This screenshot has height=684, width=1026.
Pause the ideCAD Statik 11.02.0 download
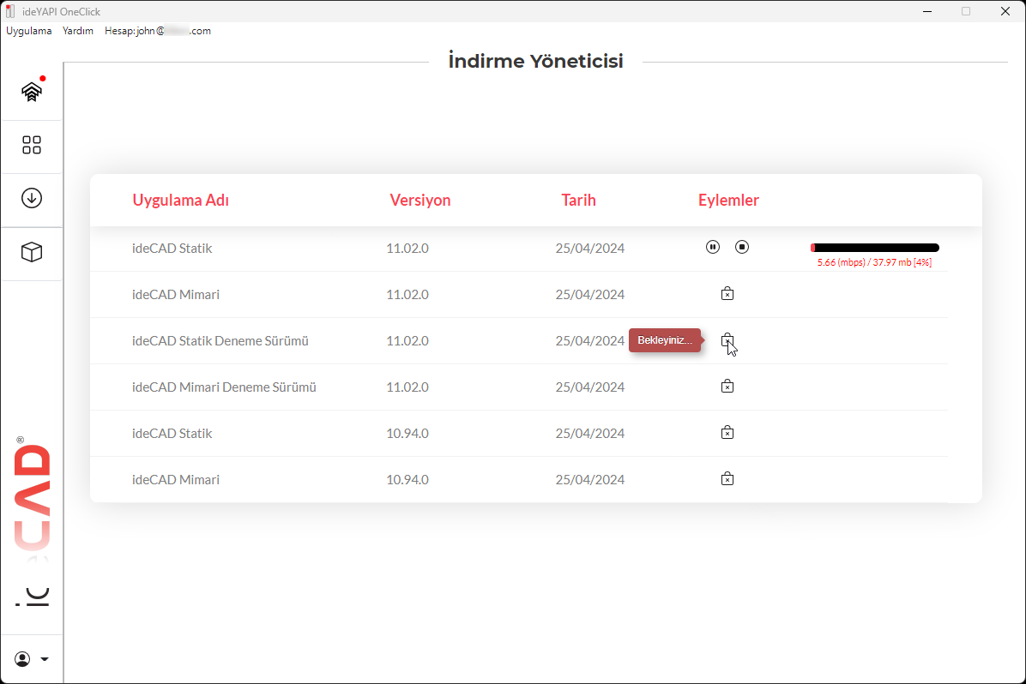pos(713,247)
